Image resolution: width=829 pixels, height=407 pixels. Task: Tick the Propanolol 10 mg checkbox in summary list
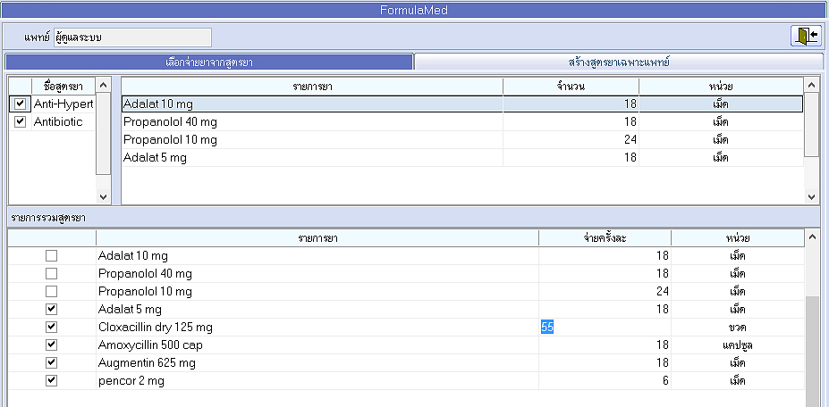tap(51, 291)
